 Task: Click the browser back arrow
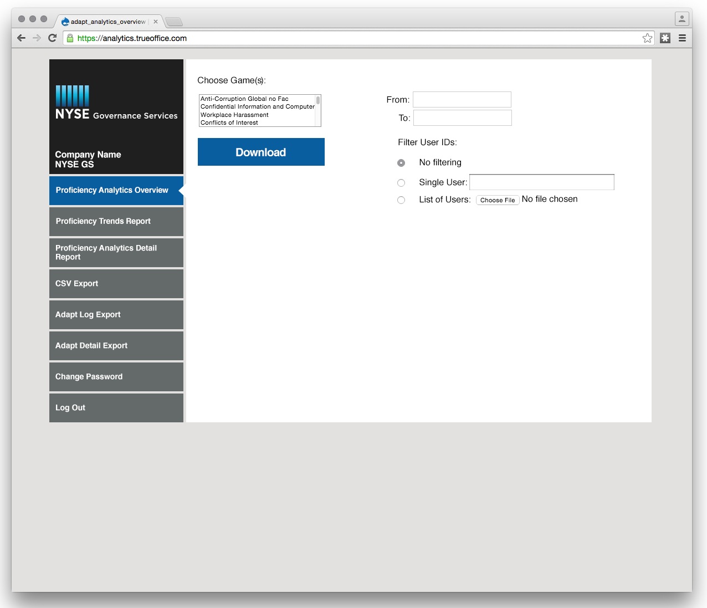coord(21,38)
